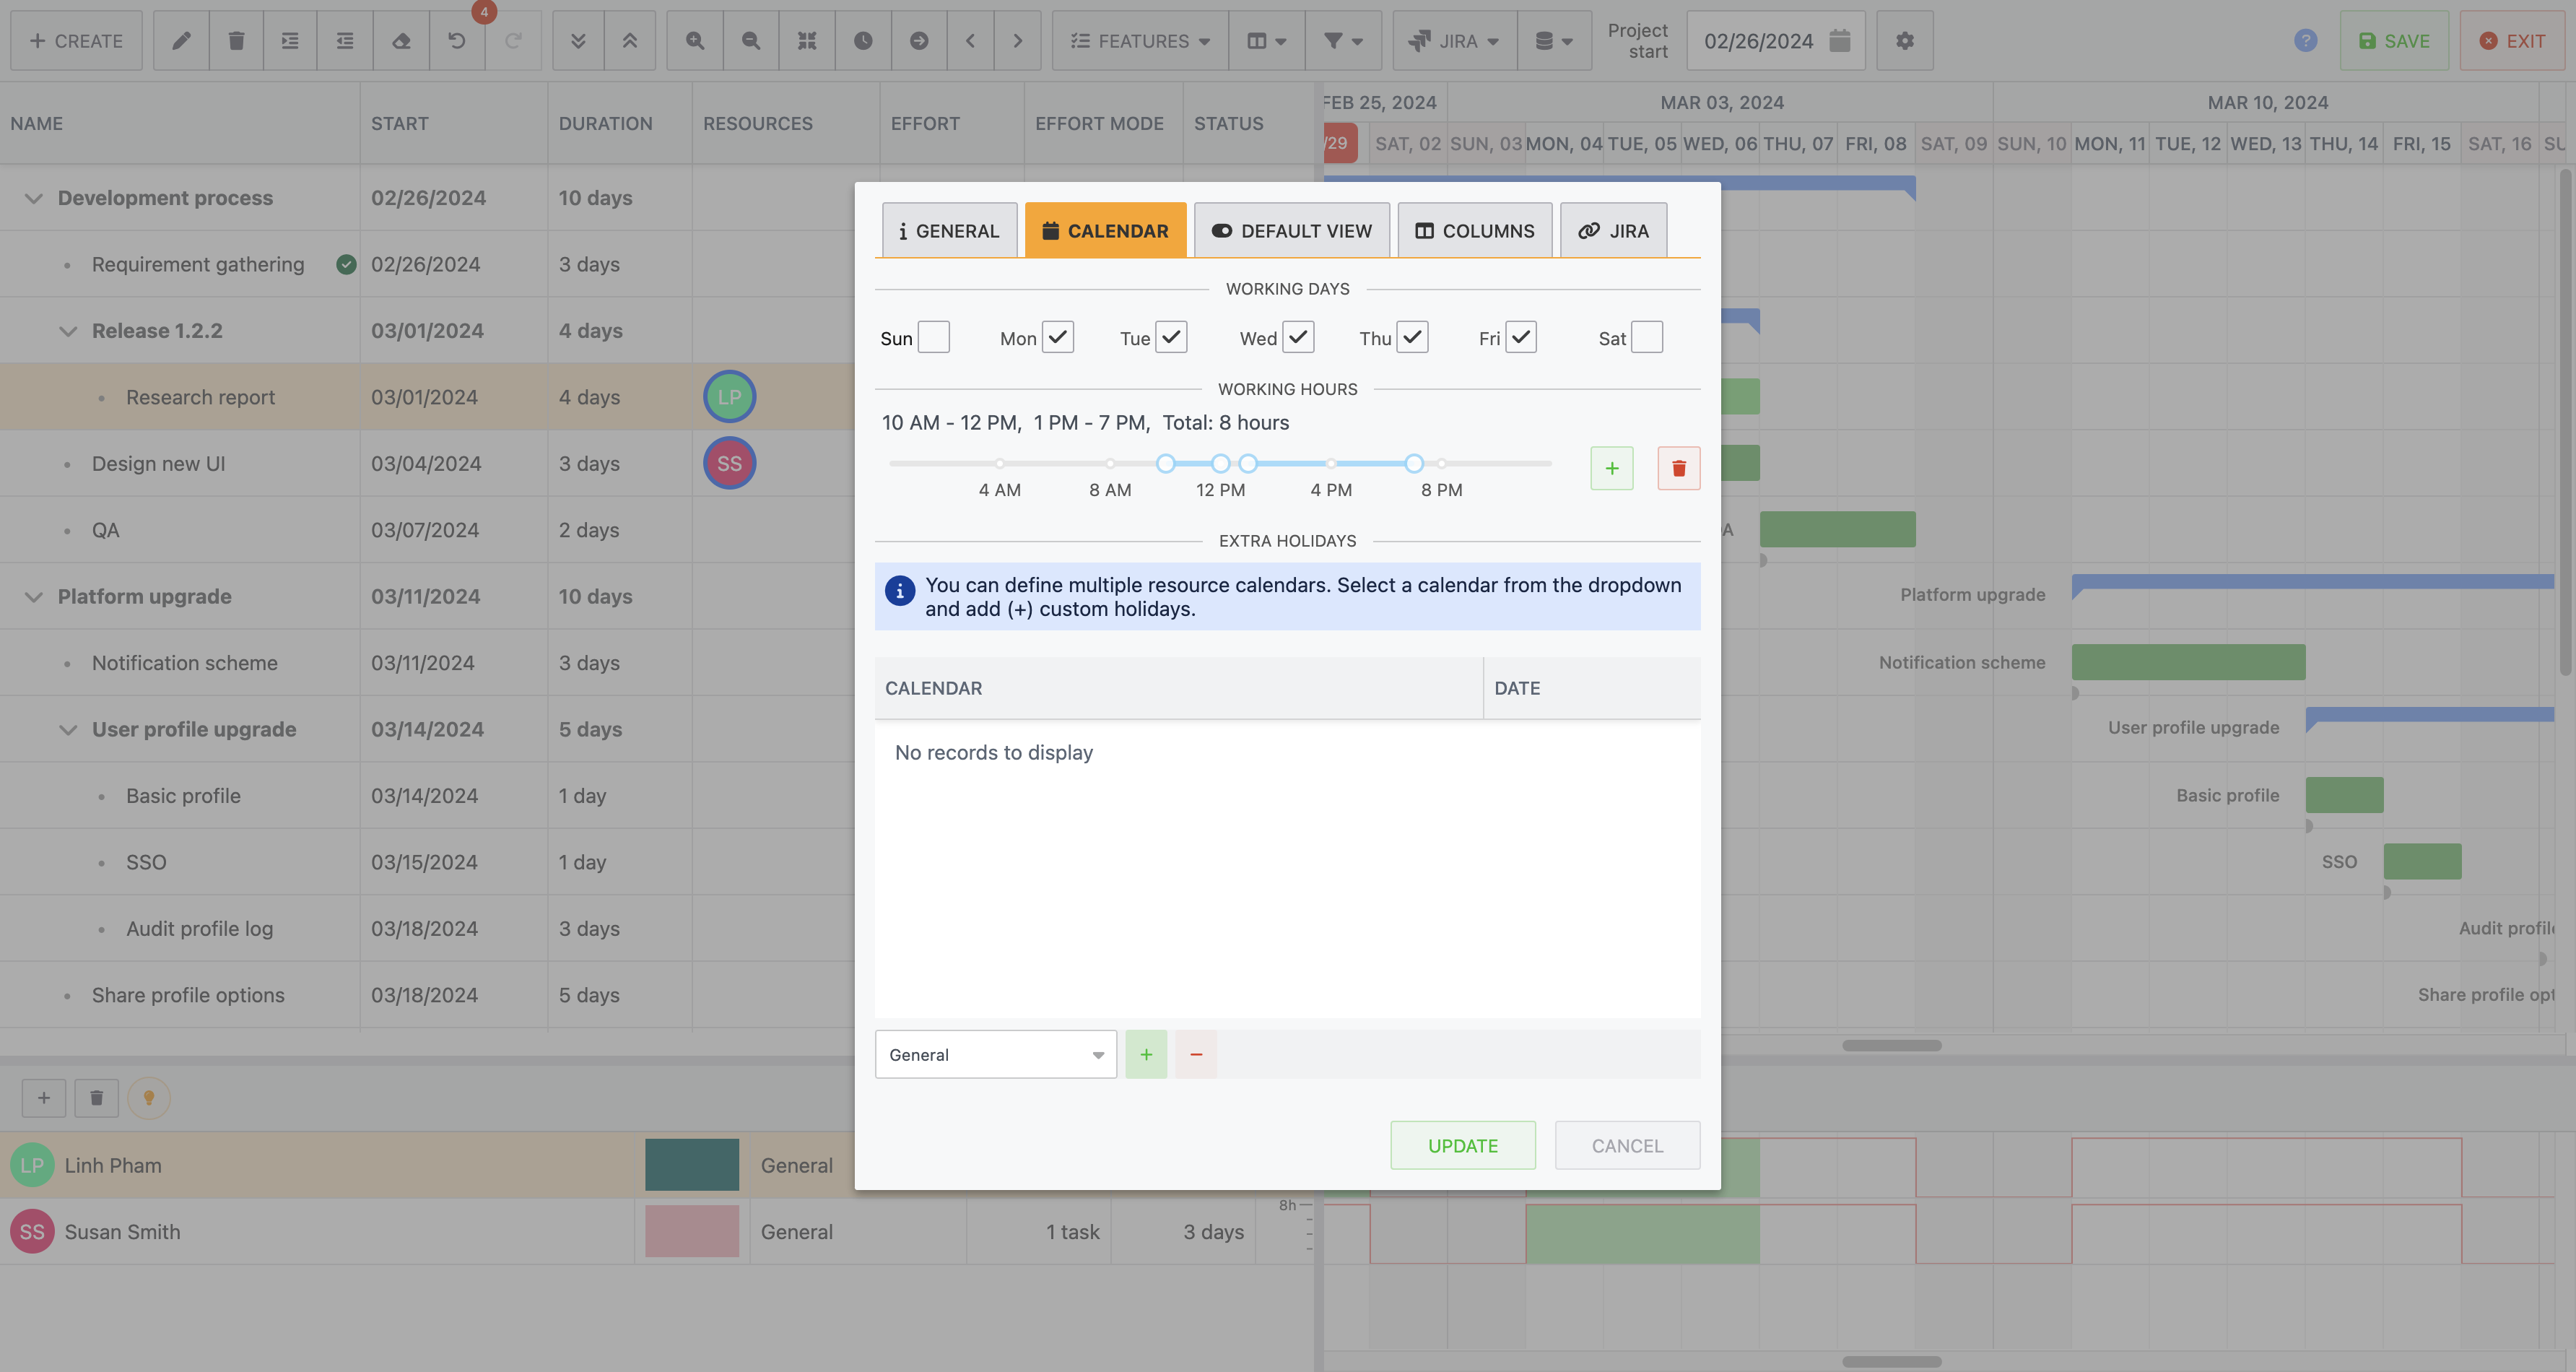The image size is (2576, 1372).
Task: Click the CANCEL button to discard changes
Action: [1627, 1144]
